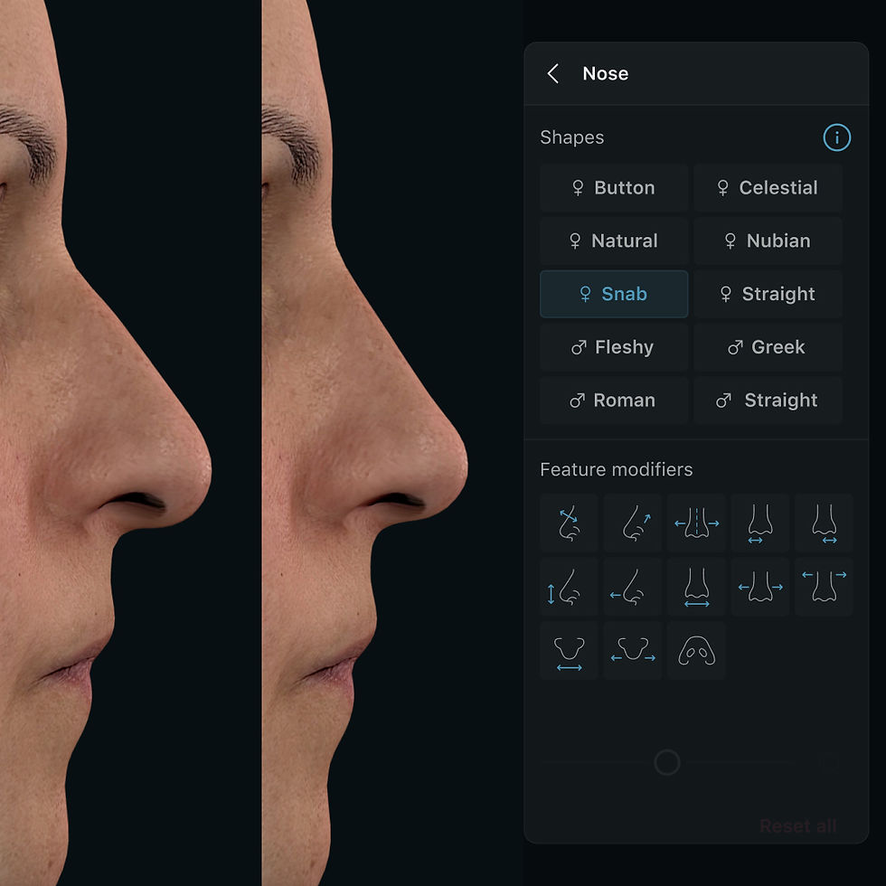Image resolution: width=886 pixels, height=886 pixels.
Task: Open the nostril flare modifier with outward arrows
Action: 824,587
